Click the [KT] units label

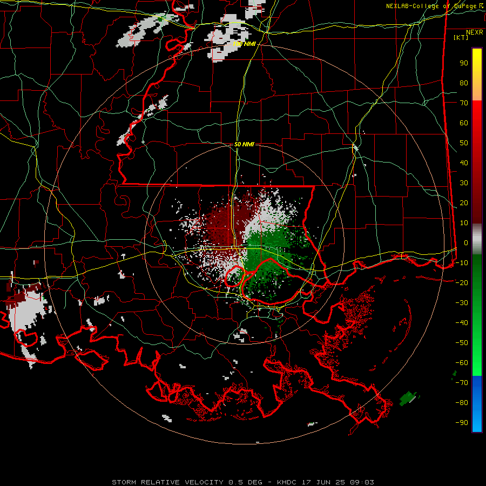click(x=461, y=37)
